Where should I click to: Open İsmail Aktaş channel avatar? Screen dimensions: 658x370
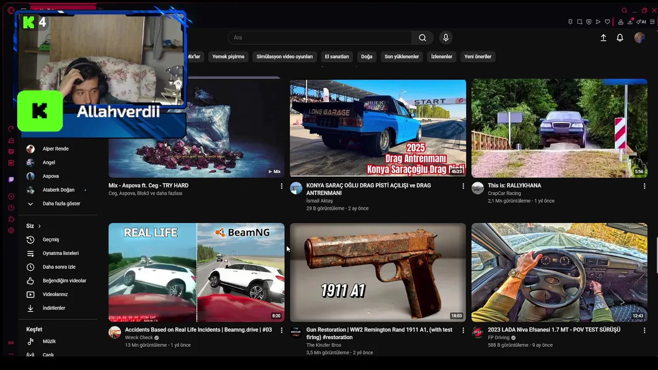296,188
